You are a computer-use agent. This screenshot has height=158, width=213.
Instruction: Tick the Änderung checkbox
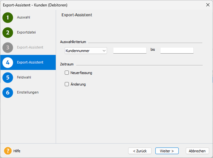67,84
